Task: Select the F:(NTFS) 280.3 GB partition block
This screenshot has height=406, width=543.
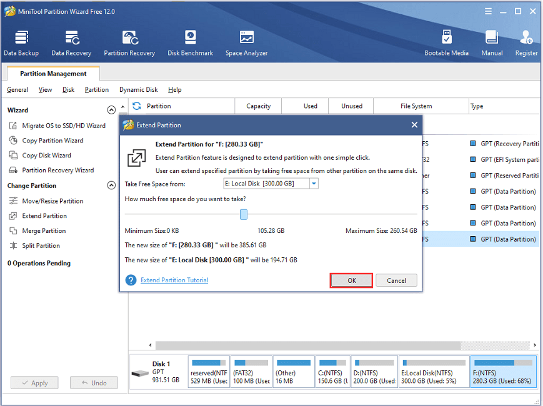Action: 503,372
